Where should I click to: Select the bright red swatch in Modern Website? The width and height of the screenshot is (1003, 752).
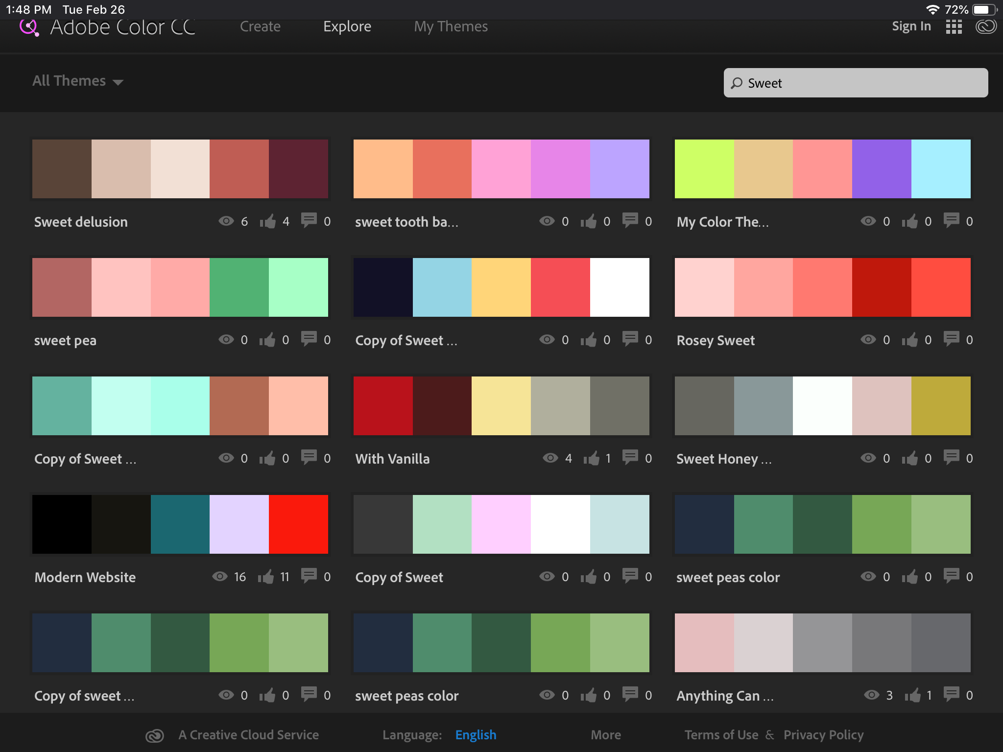[298, 524]
